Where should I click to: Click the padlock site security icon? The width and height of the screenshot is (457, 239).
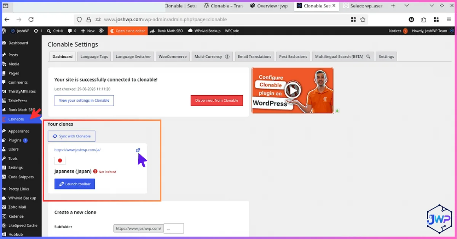(x=89, y=20)
